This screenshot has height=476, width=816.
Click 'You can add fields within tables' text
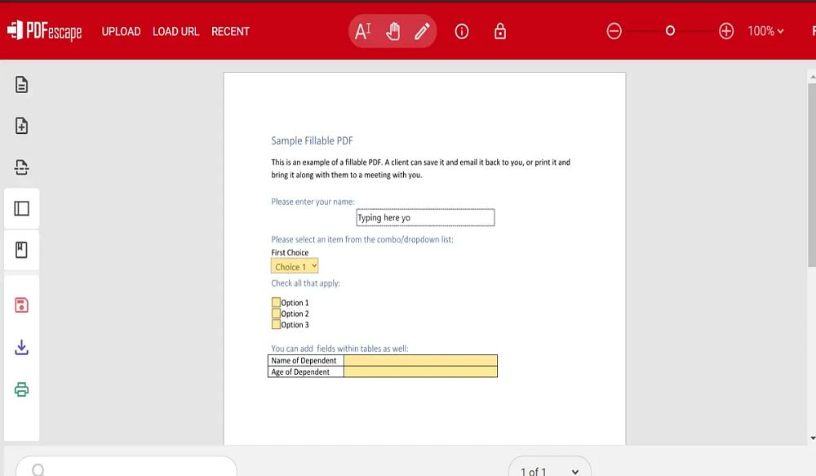(x=339, y=349)
